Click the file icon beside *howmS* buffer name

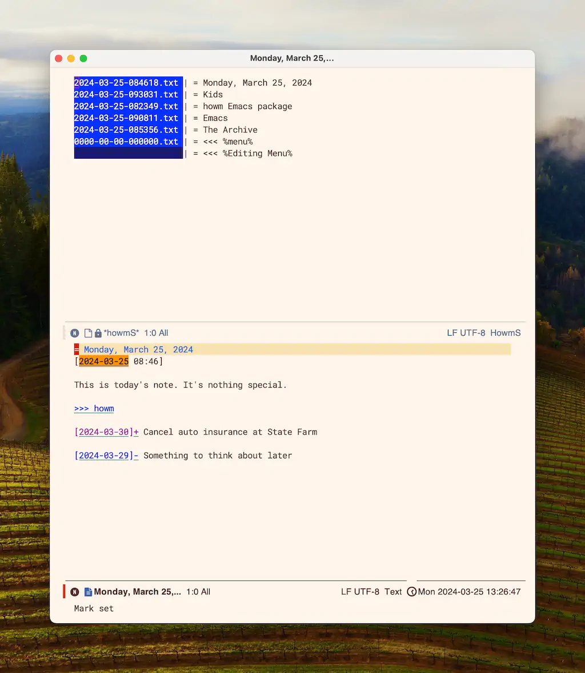click(88, 333)
